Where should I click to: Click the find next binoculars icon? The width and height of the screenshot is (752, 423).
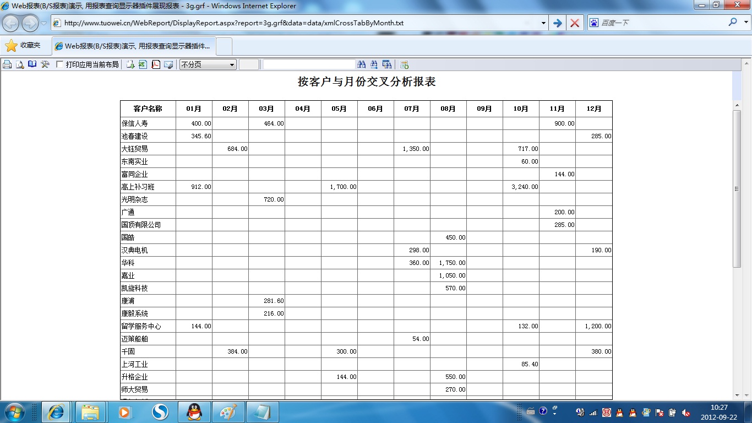tap(374, 64)
